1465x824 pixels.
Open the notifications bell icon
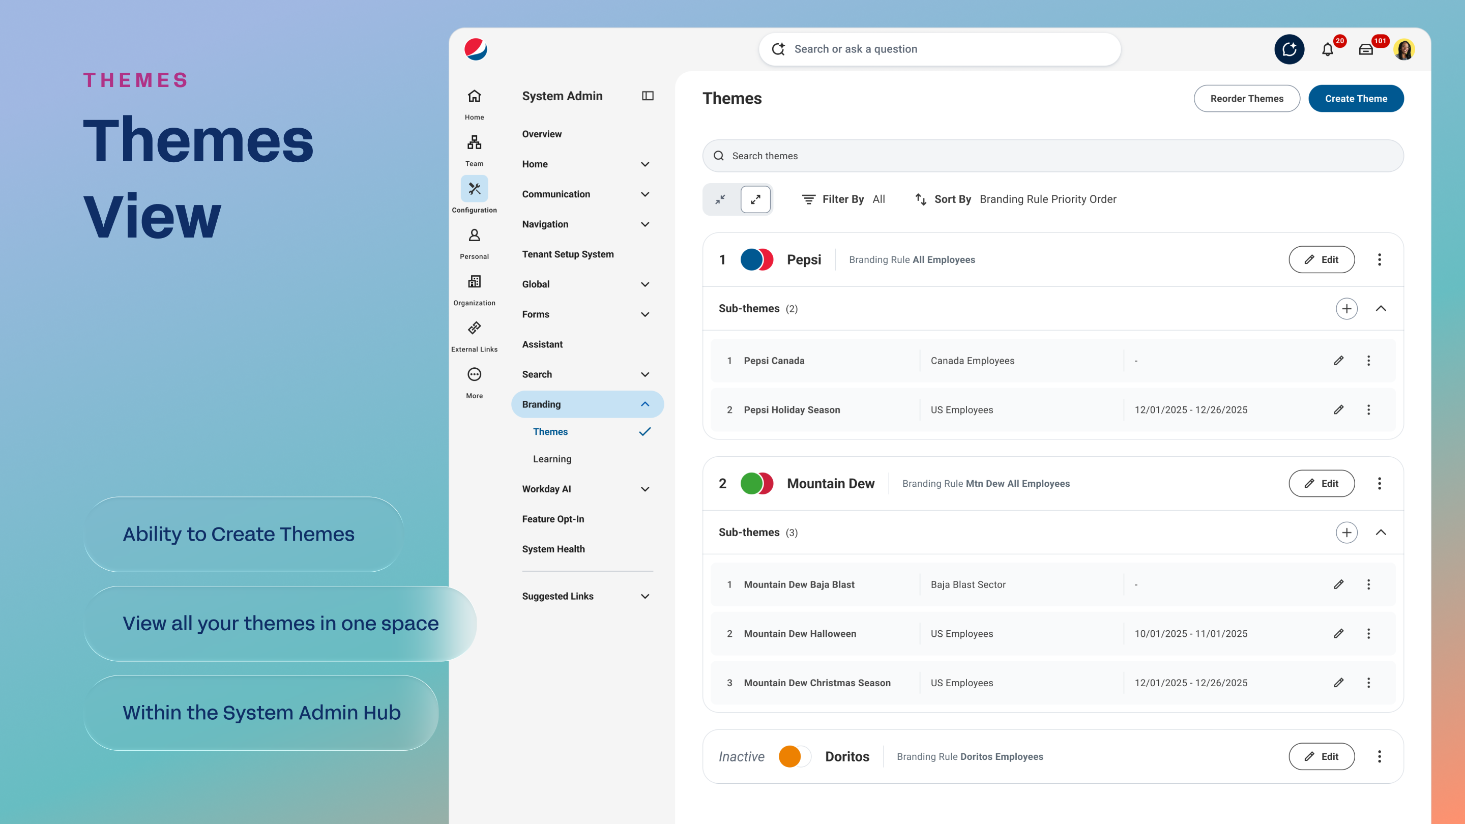coord(1327,49)
